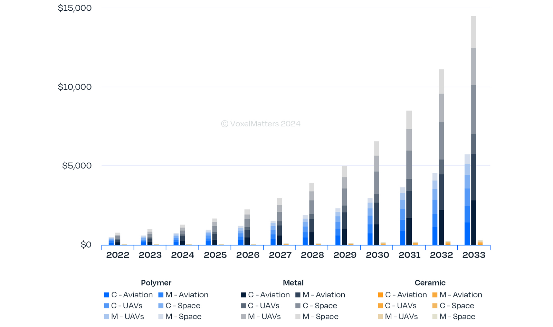553x327 pixels.
Task: Click the Ceramic C - Aviation legend swatch
Action: [380, 295]
